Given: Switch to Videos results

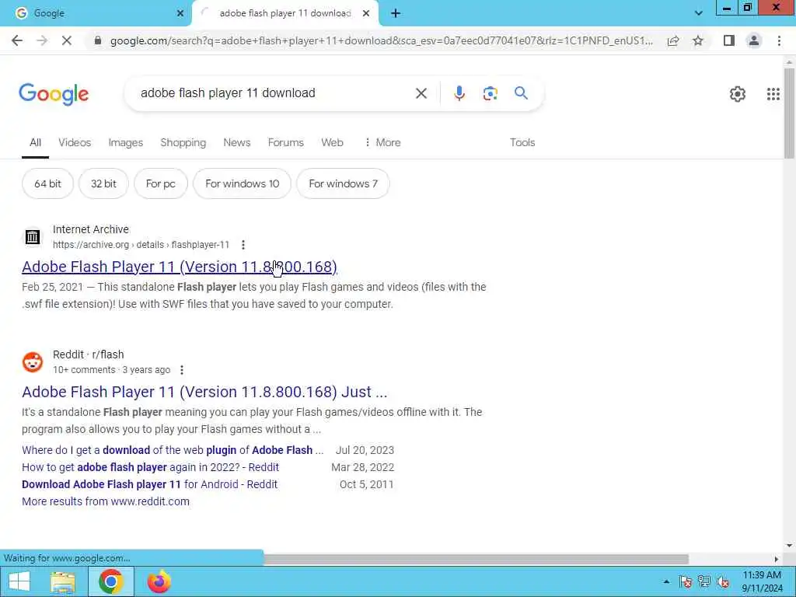Looking at the screenshot, I should click(75, 143).
